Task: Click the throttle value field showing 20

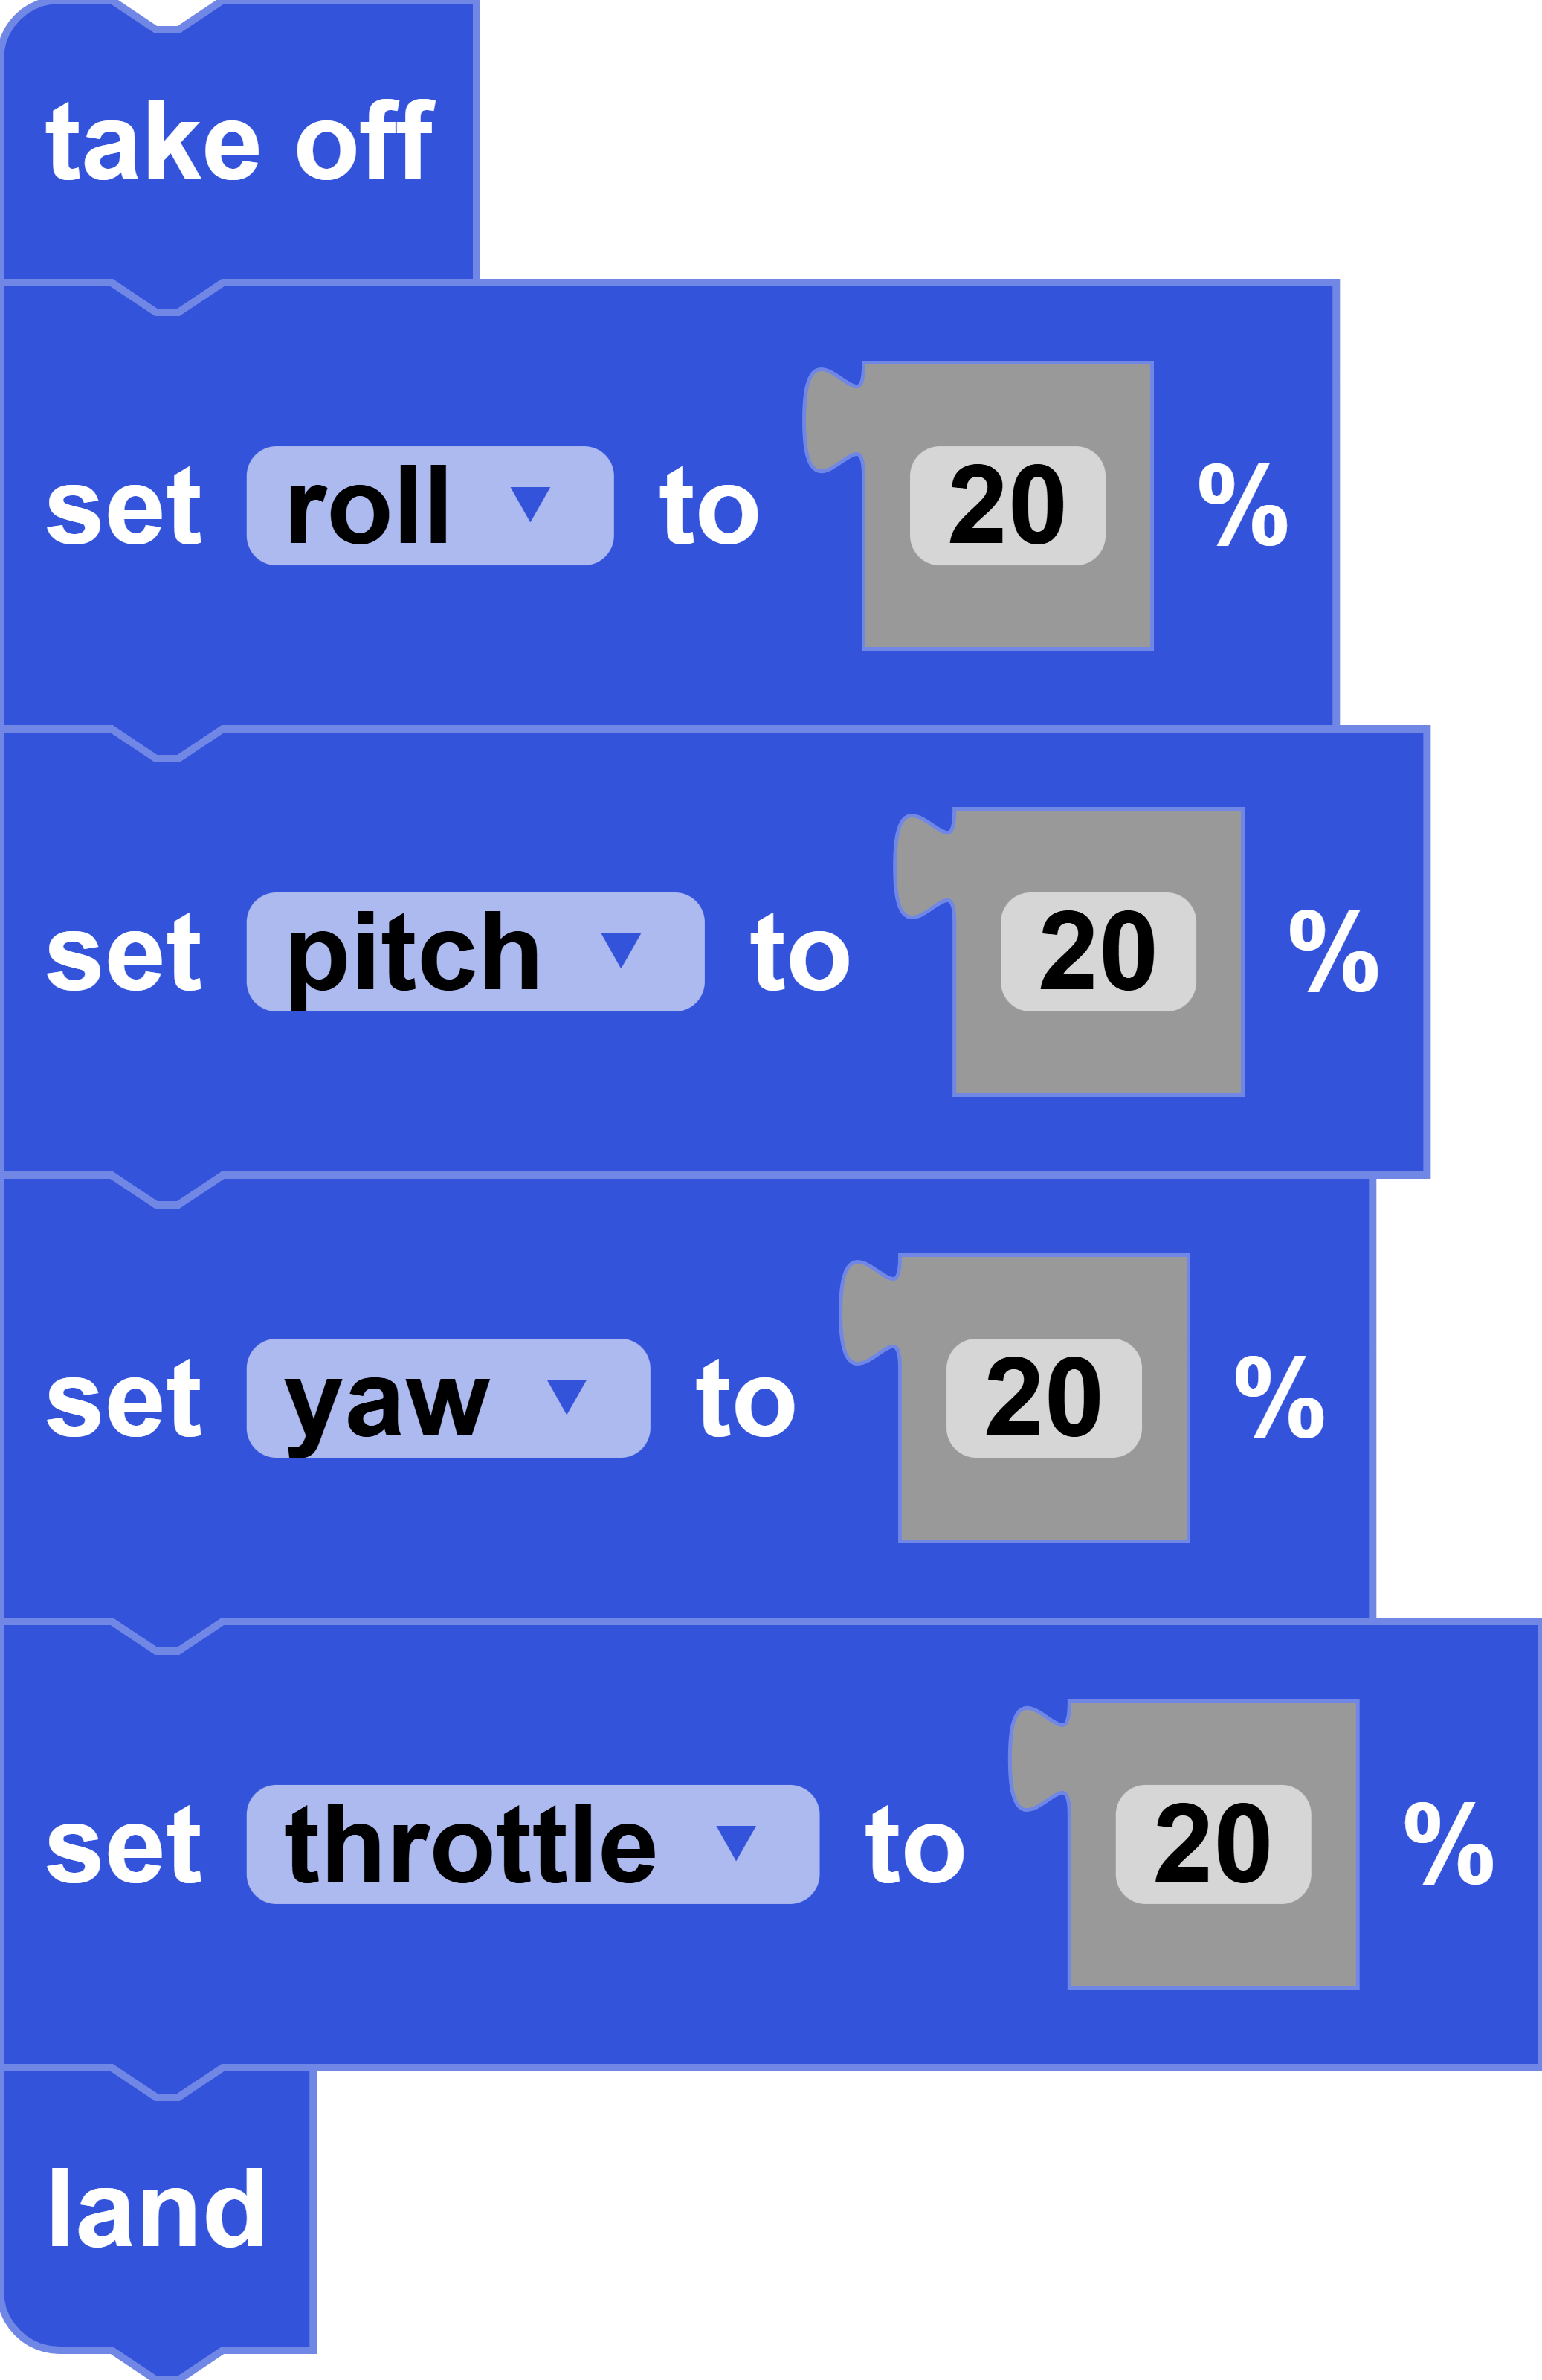Action: point(1212,1844)
